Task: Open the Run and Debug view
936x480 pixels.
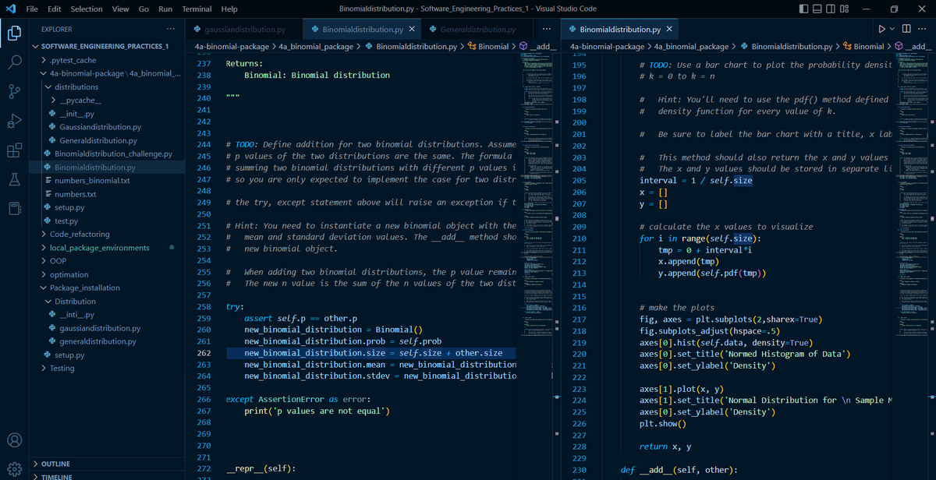Action: coord(14,121)
